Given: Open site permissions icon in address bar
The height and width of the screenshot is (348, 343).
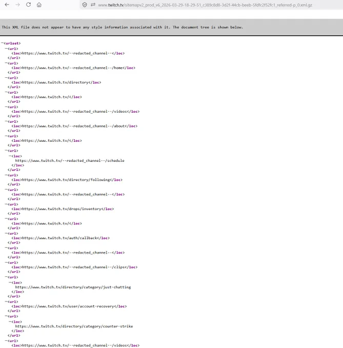Looking at the screenshot, I should (x=93, y=5).
